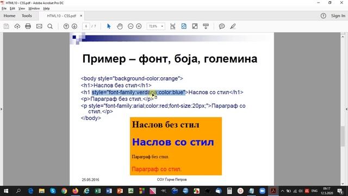This screenshot has height=196, width=348.
Task: Open Calculator from taskbar
Action: [229, 191]
